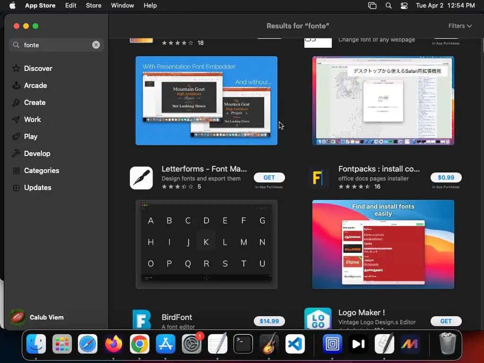Screen dimensions: 484x363
Task: Open the Updates download icon
Action: pyautogui.click(x=16, y=187)
